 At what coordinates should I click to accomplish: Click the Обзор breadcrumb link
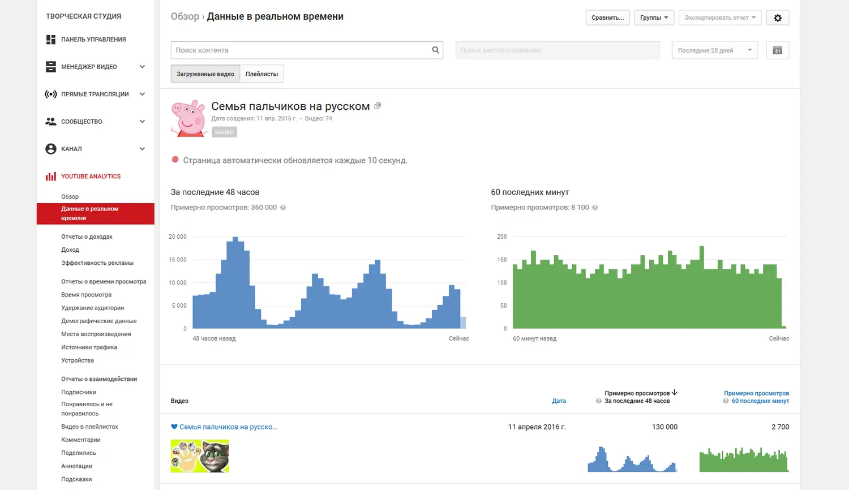coord(185,16)
